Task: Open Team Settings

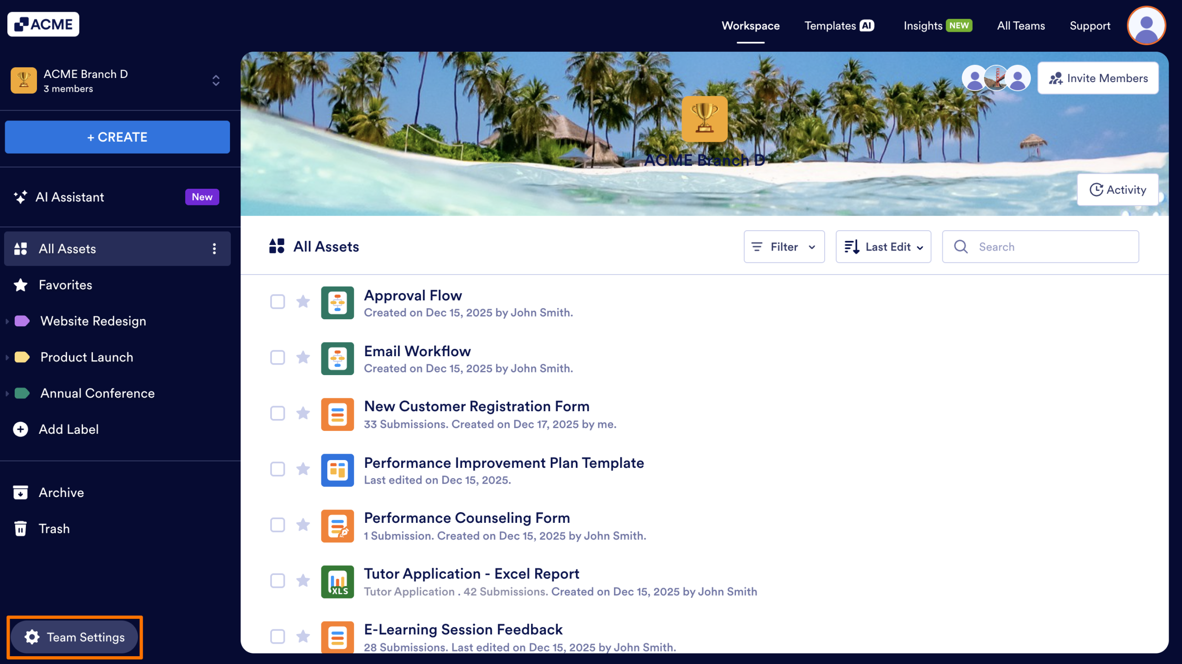Action: pyautogui.click(x=74, y=637)
